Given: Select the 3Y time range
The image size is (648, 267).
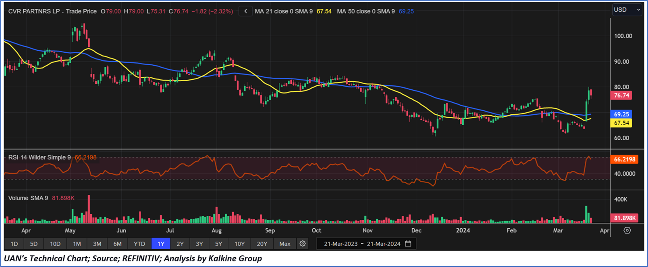Looking at the screenshot, I should (x=199, y=244).
